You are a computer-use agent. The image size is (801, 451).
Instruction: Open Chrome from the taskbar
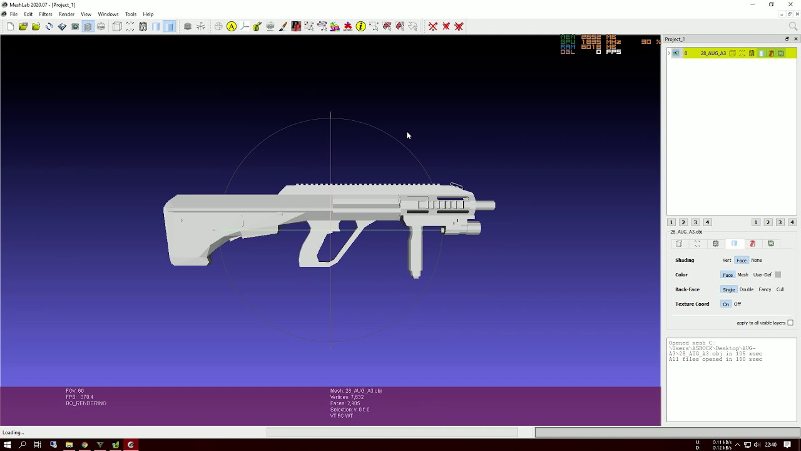(84, 445)
